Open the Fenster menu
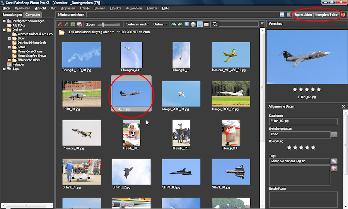The height and width of the screenshot is (209, 348). (152, 8)
